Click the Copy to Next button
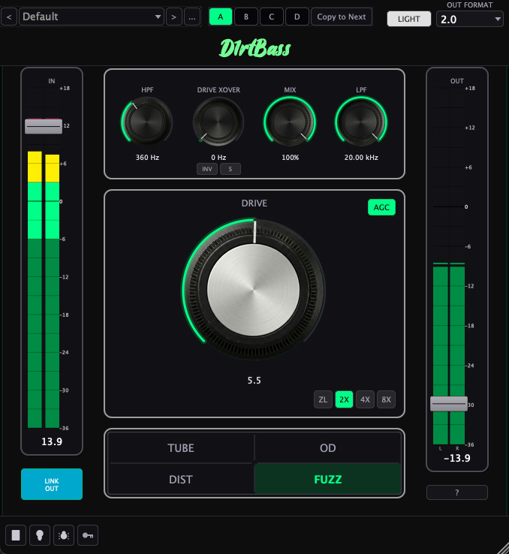This screenshot has height=554, width=509. 341,17
